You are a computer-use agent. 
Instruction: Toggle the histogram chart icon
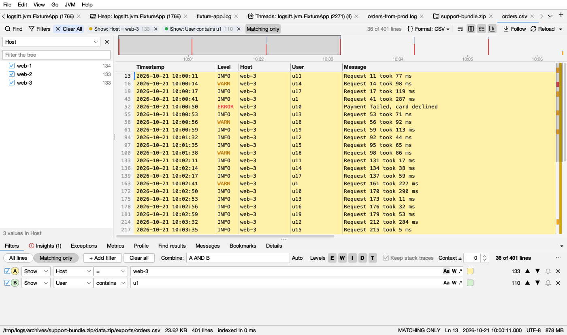click(492, 29)
